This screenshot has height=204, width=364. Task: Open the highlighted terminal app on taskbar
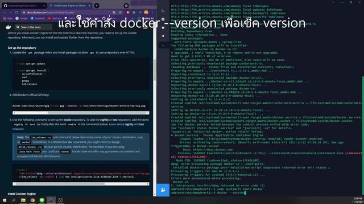[x=51, y=200]
